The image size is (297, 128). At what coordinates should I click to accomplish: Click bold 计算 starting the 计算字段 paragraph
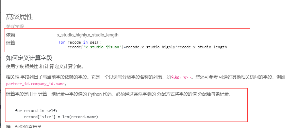tap(11, 94)
